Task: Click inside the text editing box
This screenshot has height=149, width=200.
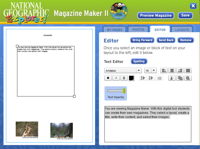Action: 148,124
